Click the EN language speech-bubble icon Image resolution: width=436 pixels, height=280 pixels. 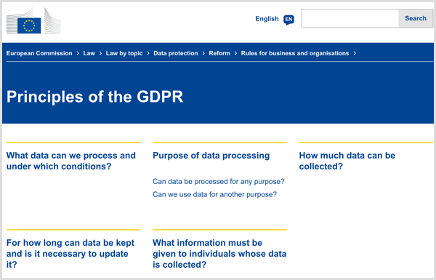click(x=288, y=20)
